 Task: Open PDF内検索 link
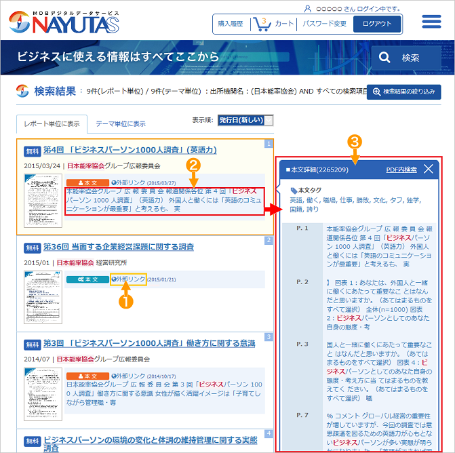tap(401, 170)
